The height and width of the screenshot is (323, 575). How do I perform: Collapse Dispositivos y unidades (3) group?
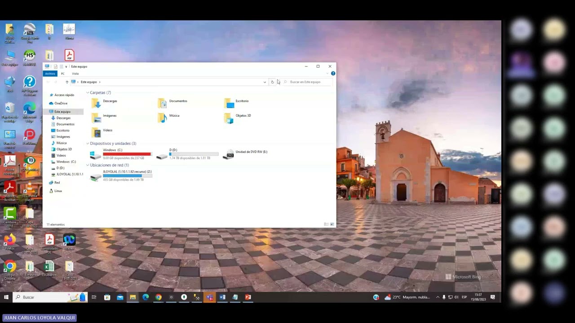88,144
